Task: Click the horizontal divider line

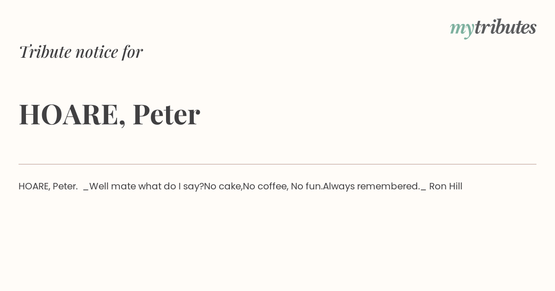Action: pyautogui.click(x=277, y=164)
